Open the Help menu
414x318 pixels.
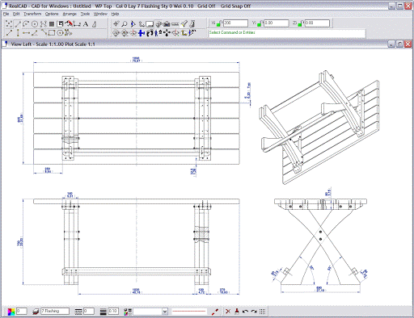[x=115, y=14]
